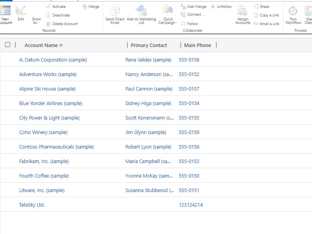Sort by Main Phone column header
Screen dimensions: 312x234
coord(198,45)
